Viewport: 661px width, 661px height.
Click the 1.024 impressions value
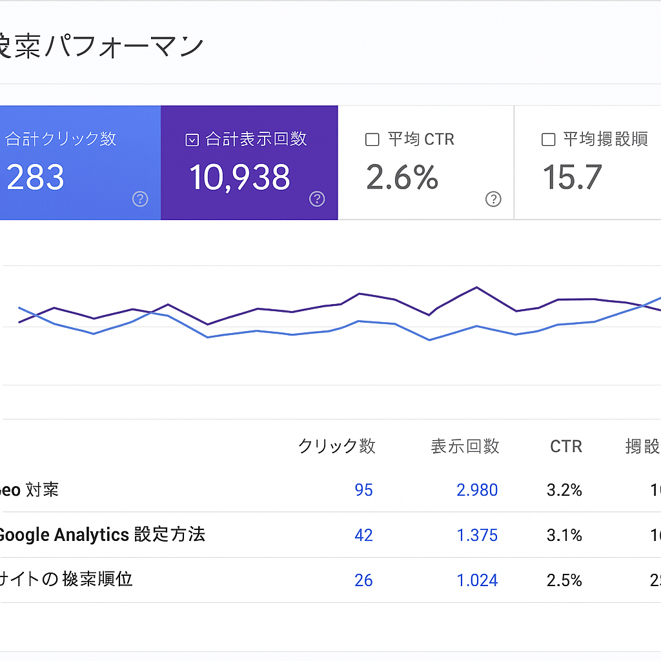tap(477, 580)
